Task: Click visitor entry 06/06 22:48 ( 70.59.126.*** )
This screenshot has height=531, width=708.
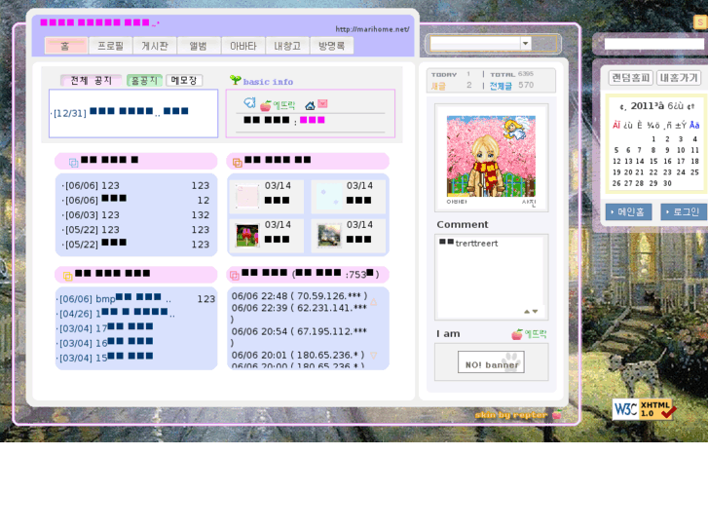Action: 299,296
